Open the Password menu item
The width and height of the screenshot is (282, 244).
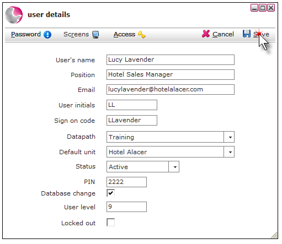26,34
